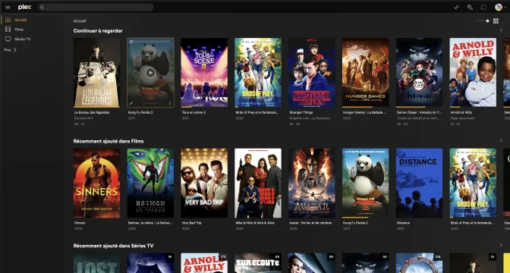Open Mike & Nick & Nick & Alice poster
Viewport: 510px width, 273px height.
(258, 184)
